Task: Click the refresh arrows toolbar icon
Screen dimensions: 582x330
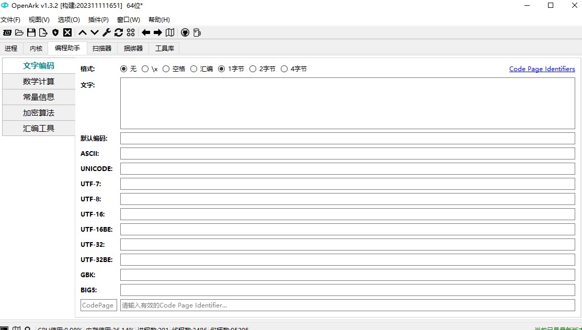Action: 119,32
